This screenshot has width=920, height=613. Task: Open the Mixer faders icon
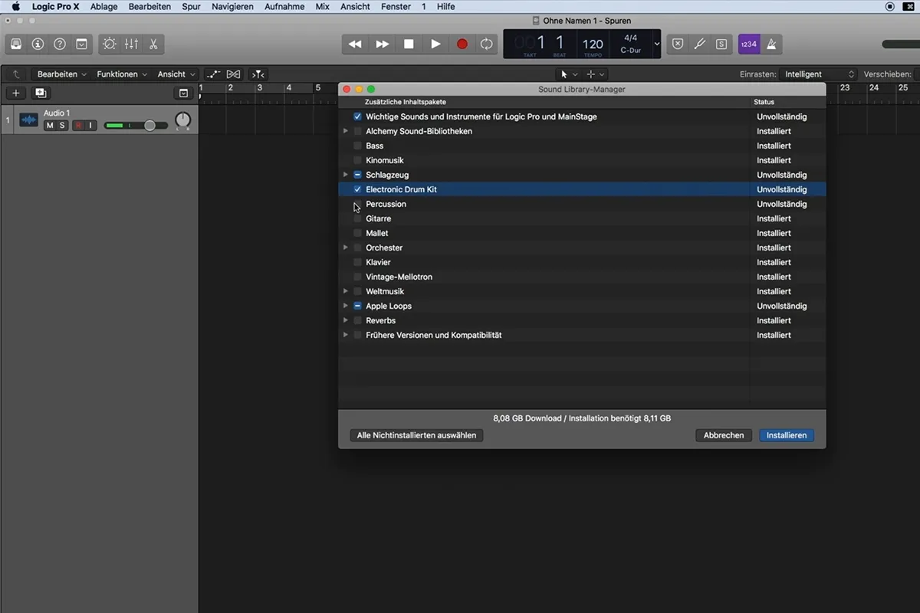coord(132,44)
